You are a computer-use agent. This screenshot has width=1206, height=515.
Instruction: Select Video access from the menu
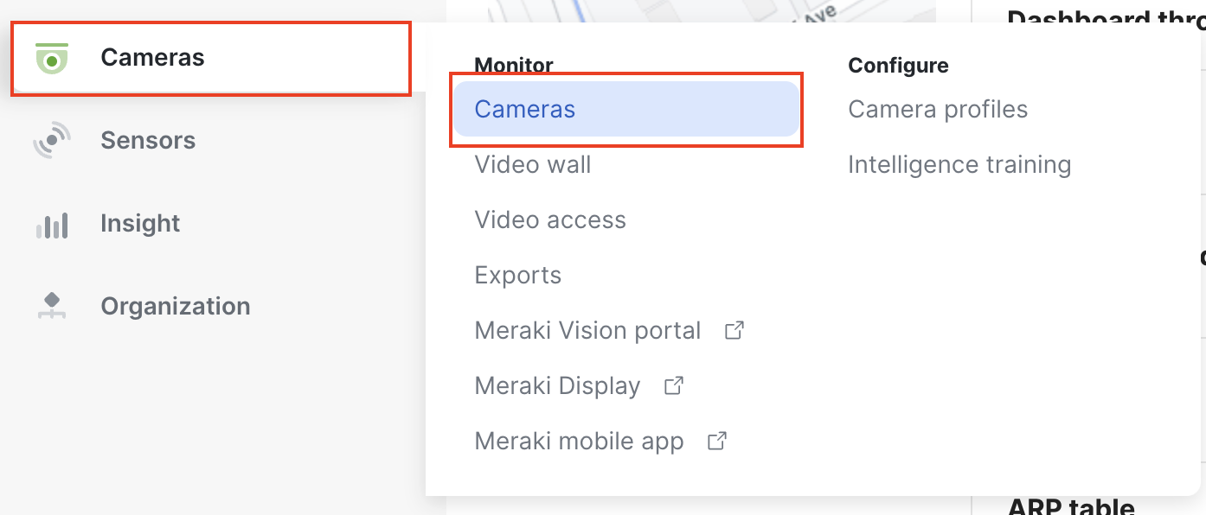coord(550,219)
